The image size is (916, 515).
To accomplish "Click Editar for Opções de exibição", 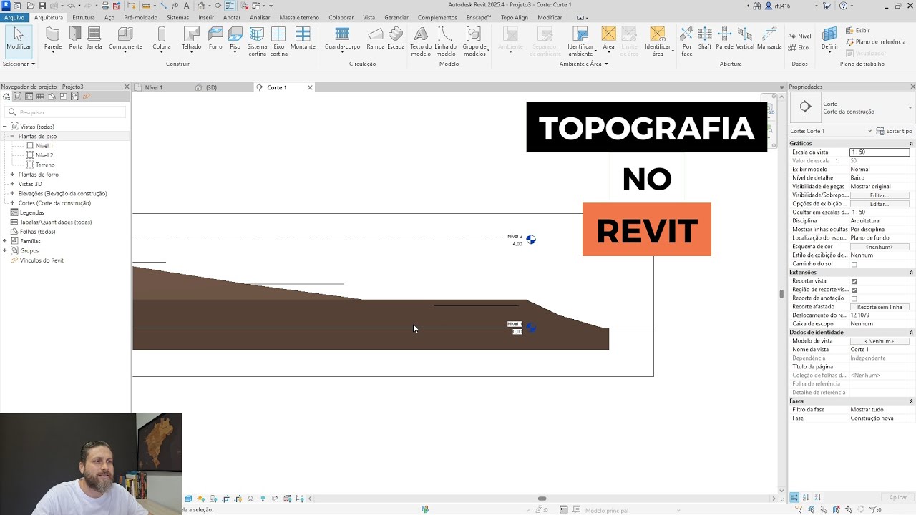I will [x=880, y=204].
